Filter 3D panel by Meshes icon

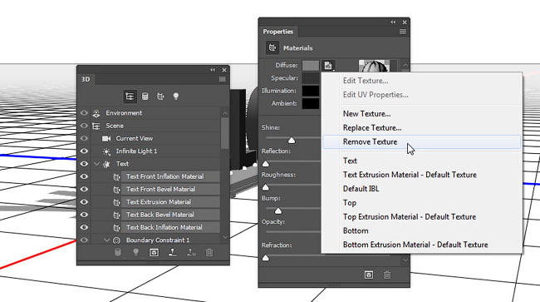pos(145,97)
